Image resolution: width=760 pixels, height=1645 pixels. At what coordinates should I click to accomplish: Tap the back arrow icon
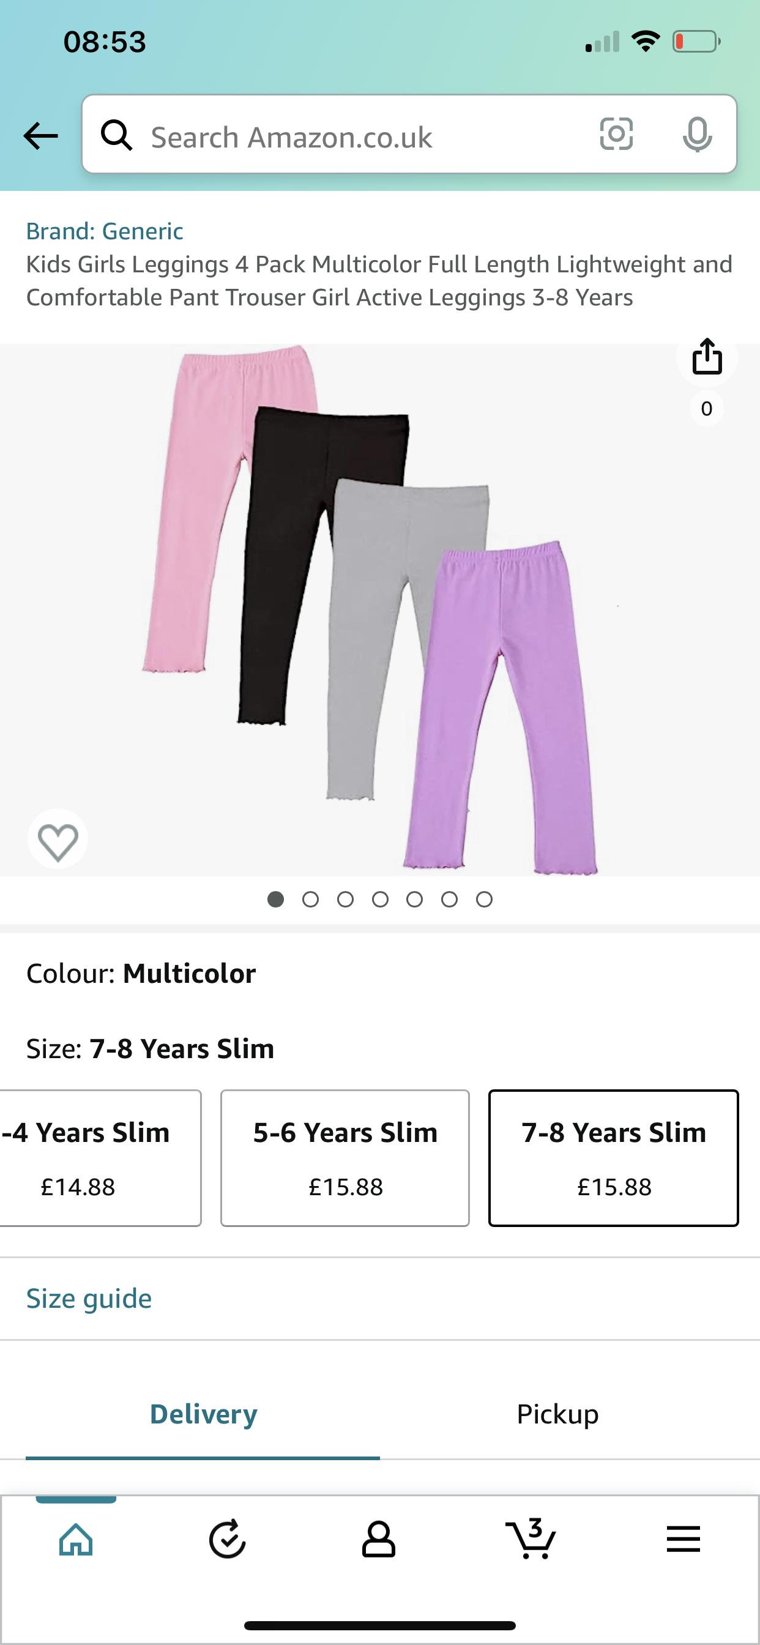40,136
